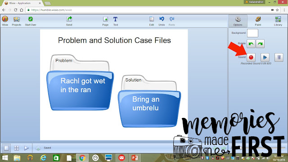Rotate the page clockwise
The width and height of the screenshot is (288, 162).
[x=260, y=44]
